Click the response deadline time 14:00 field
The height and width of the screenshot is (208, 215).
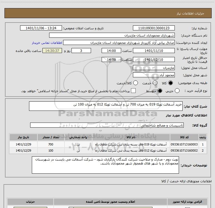(x=111, y=51)
